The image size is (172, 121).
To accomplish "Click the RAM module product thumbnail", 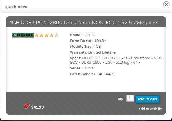I will [x=23, y=35].
